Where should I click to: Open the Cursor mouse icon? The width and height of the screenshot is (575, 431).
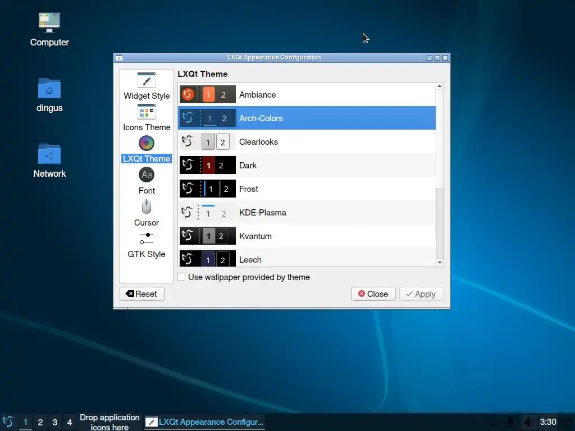point(147,207)
